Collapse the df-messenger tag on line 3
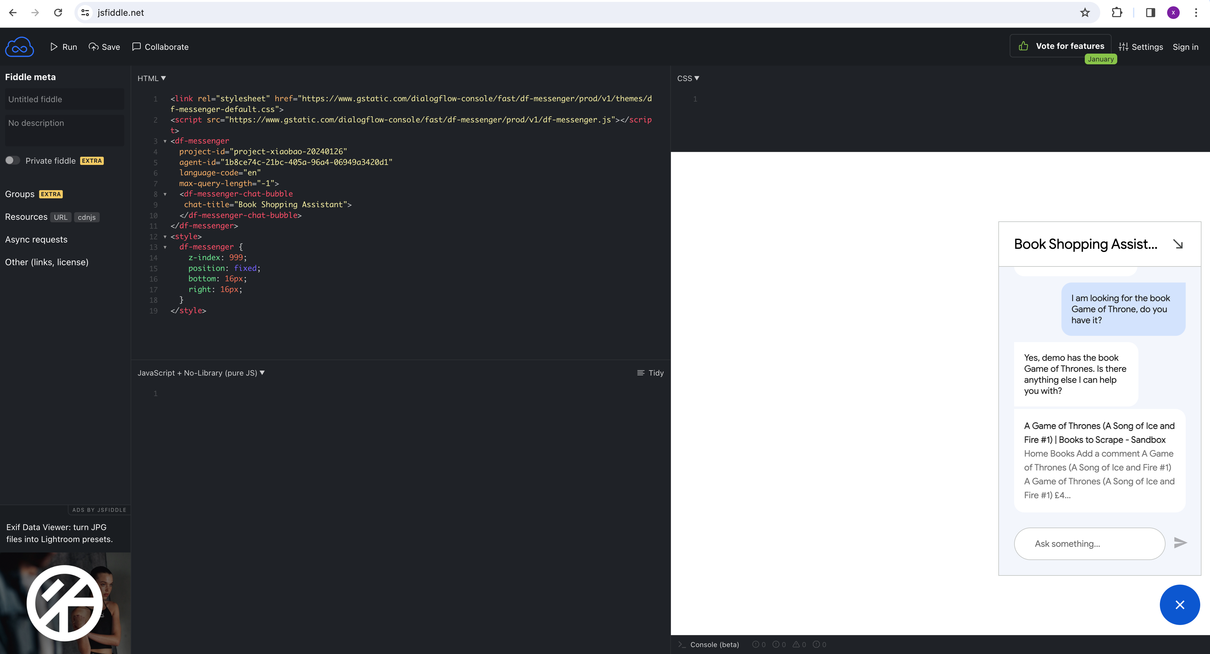The image size is (1210, 654). point(165,141)
